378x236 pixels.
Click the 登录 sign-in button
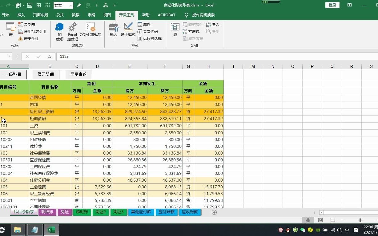coord(332,5)
